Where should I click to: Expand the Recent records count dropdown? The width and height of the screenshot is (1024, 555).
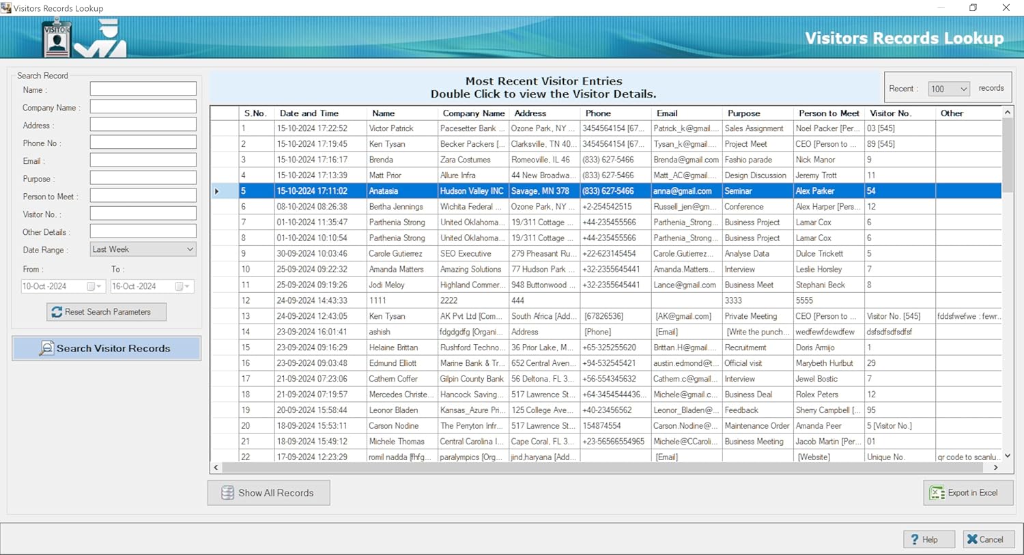pyautogui.click(x=963, y=89)
